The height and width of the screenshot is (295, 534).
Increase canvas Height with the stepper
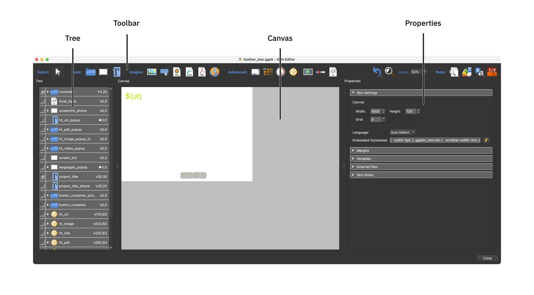[x=418, y=110]
